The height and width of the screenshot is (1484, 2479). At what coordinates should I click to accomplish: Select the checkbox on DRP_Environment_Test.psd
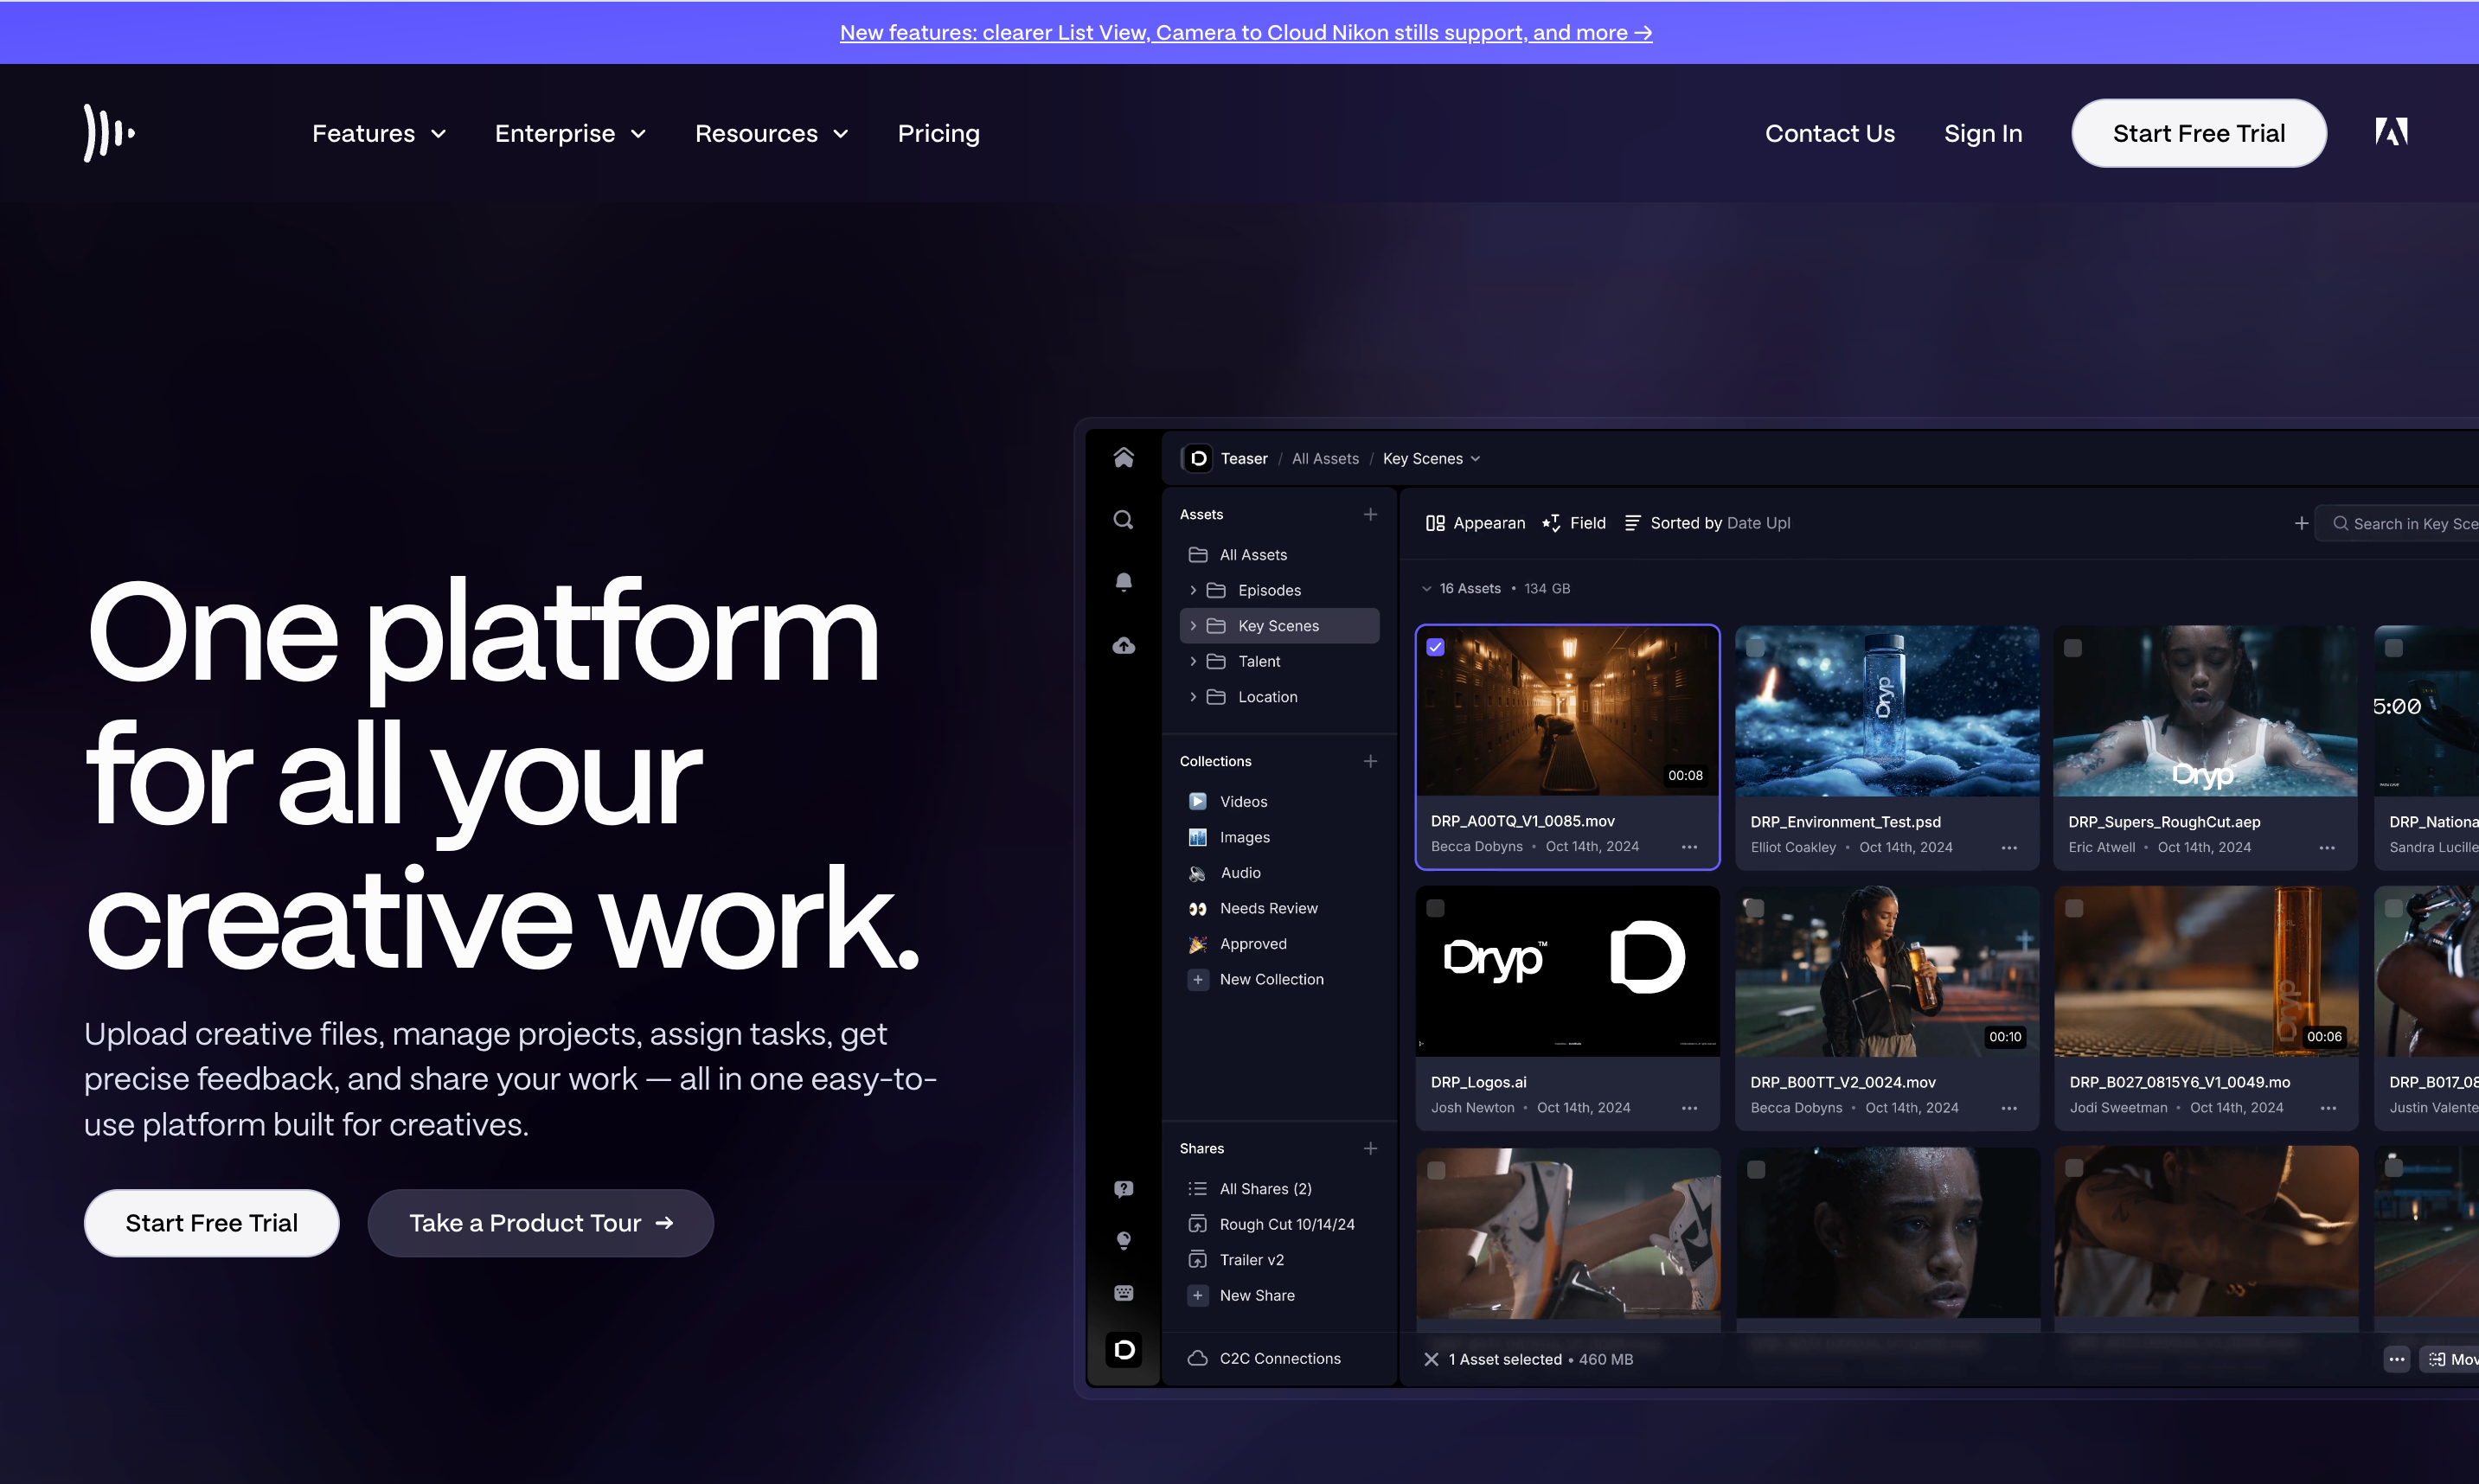pos(1755,647)
